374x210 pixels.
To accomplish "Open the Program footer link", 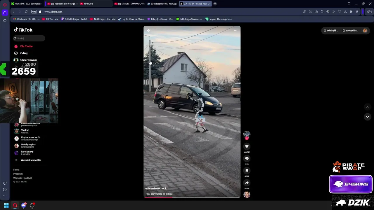I will (x=18, y=174).
